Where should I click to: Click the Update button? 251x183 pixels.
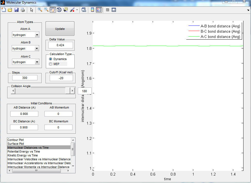(60, 29)
